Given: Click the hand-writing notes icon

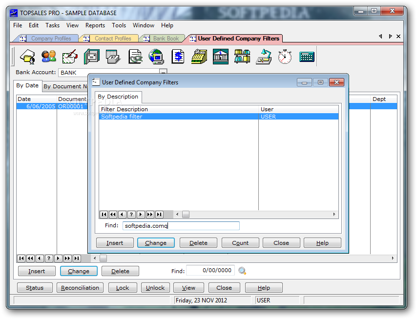Looking at the screenshot, I should click(x=70, y=57).
